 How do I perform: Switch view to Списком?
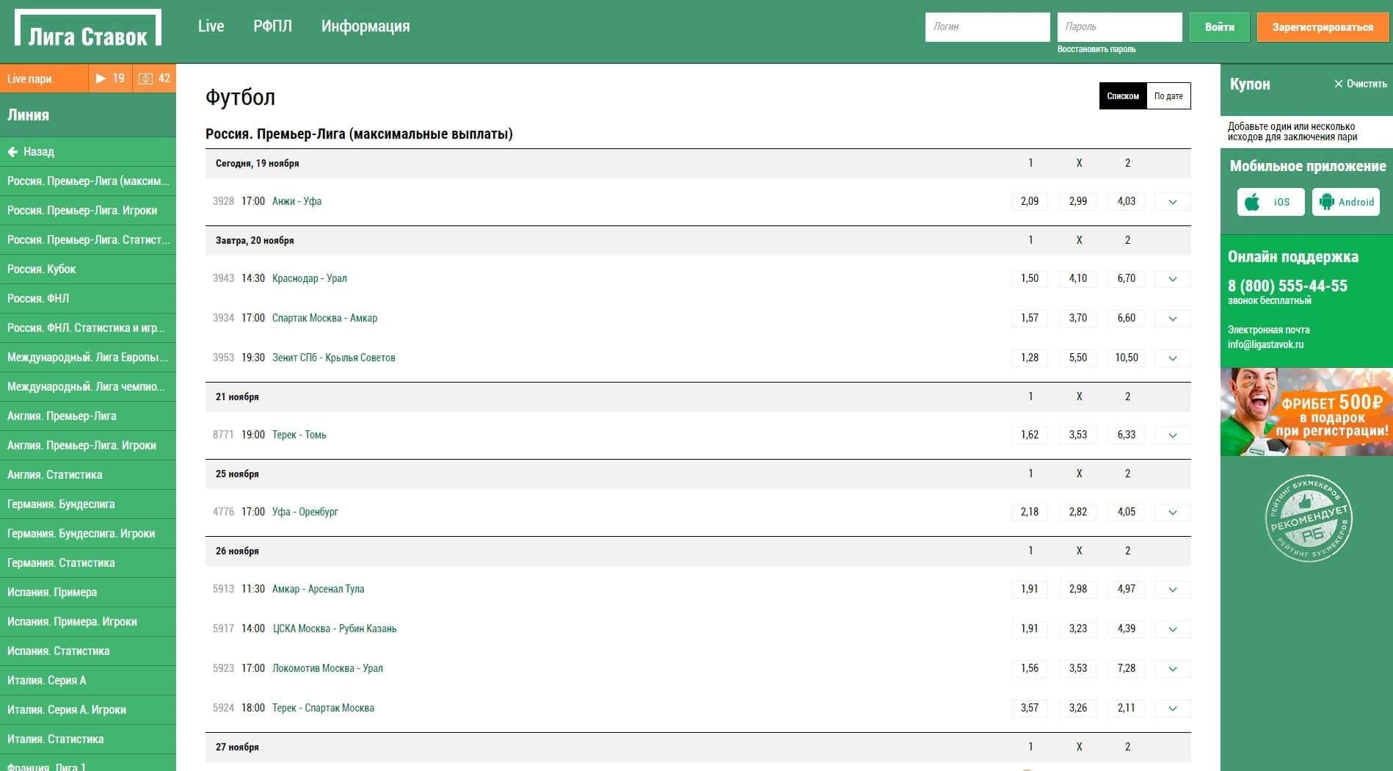point(1123,96)
